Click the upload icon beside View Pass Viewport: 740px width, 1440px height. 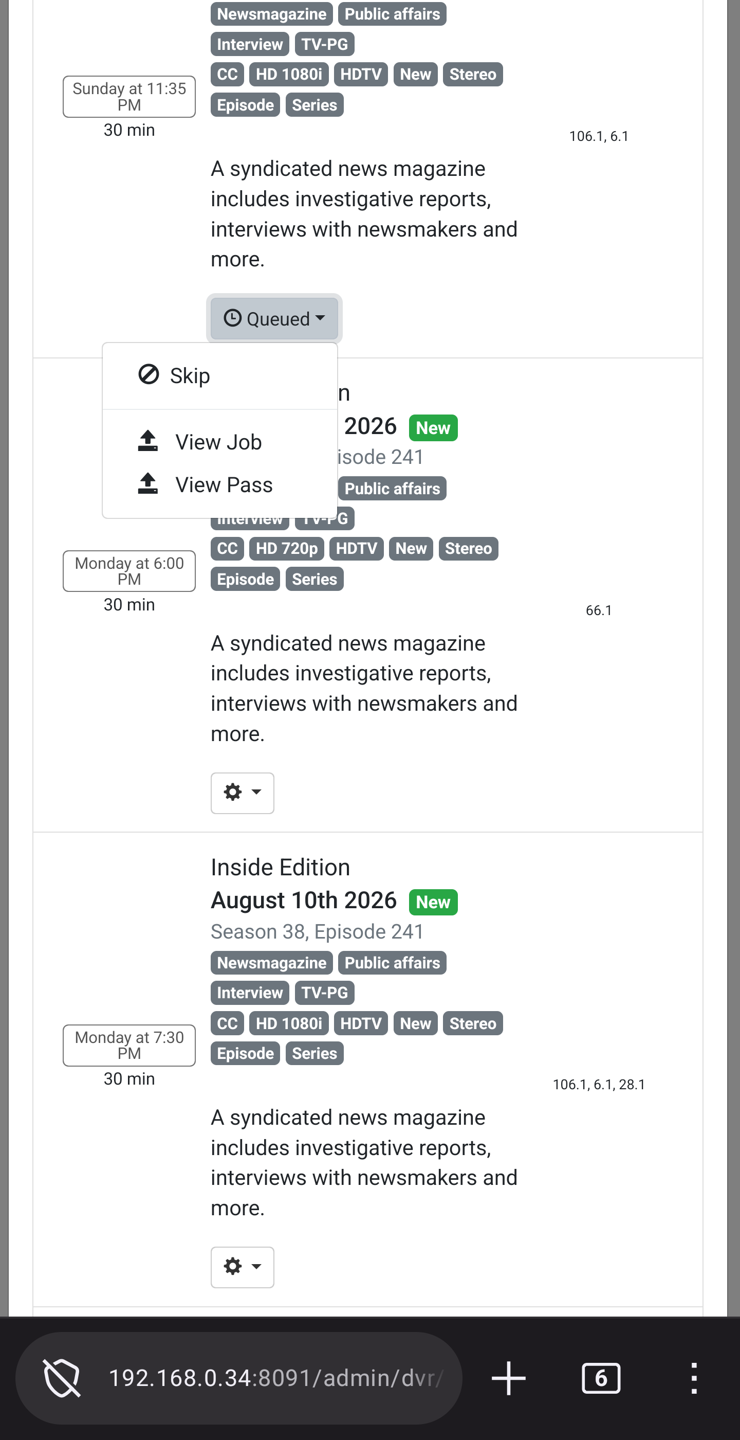click(148, 483)
